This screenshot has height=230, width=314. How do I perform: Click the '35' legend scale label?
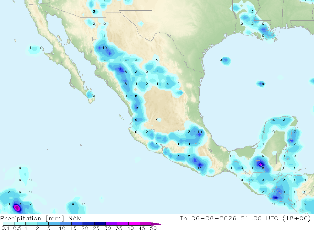119,228
